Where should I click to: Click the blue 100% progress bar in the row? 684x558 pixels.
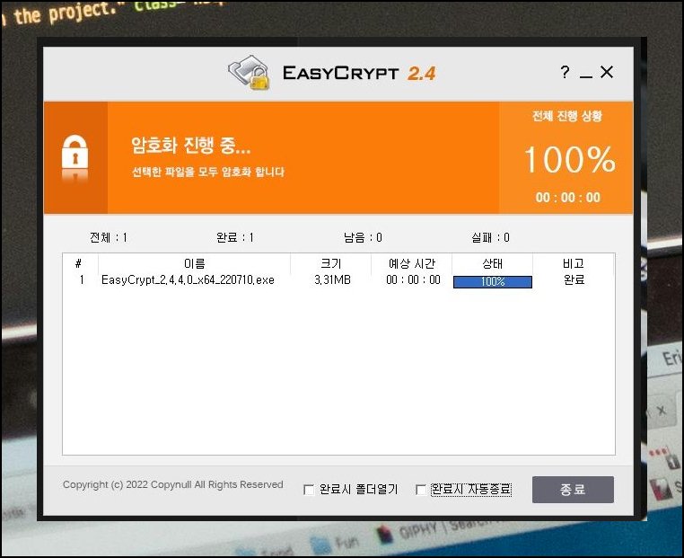point(493,282)
